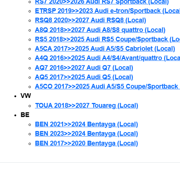The height and width of the screenshot is (180, 180).
Task: Open BEN 2023>>2024 Bentayga link
Action: (x=86, y=134)
